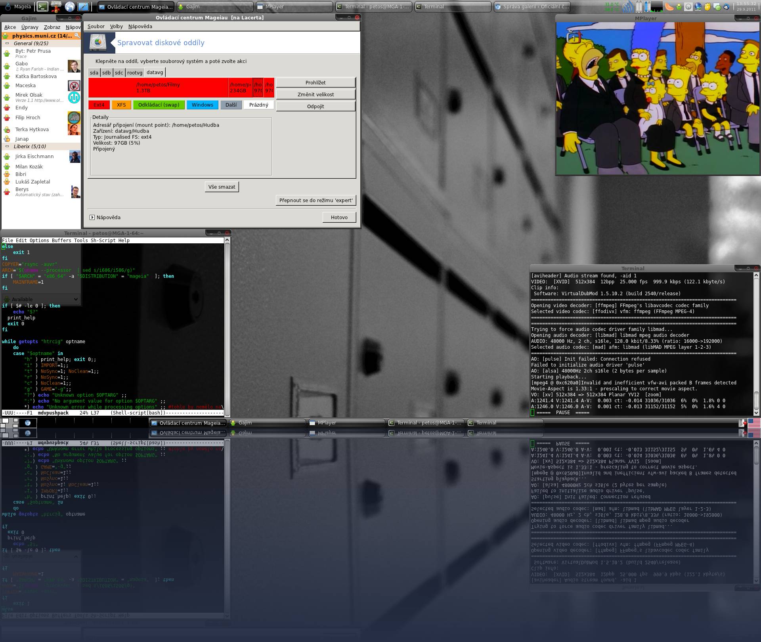Click Maceska's avatar in Gajim

tap(74, 86)
